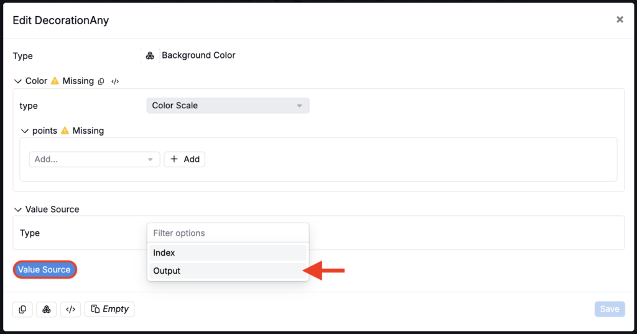
Task: Open the code view icon beside Color
Action: click(x=115, y=81)
